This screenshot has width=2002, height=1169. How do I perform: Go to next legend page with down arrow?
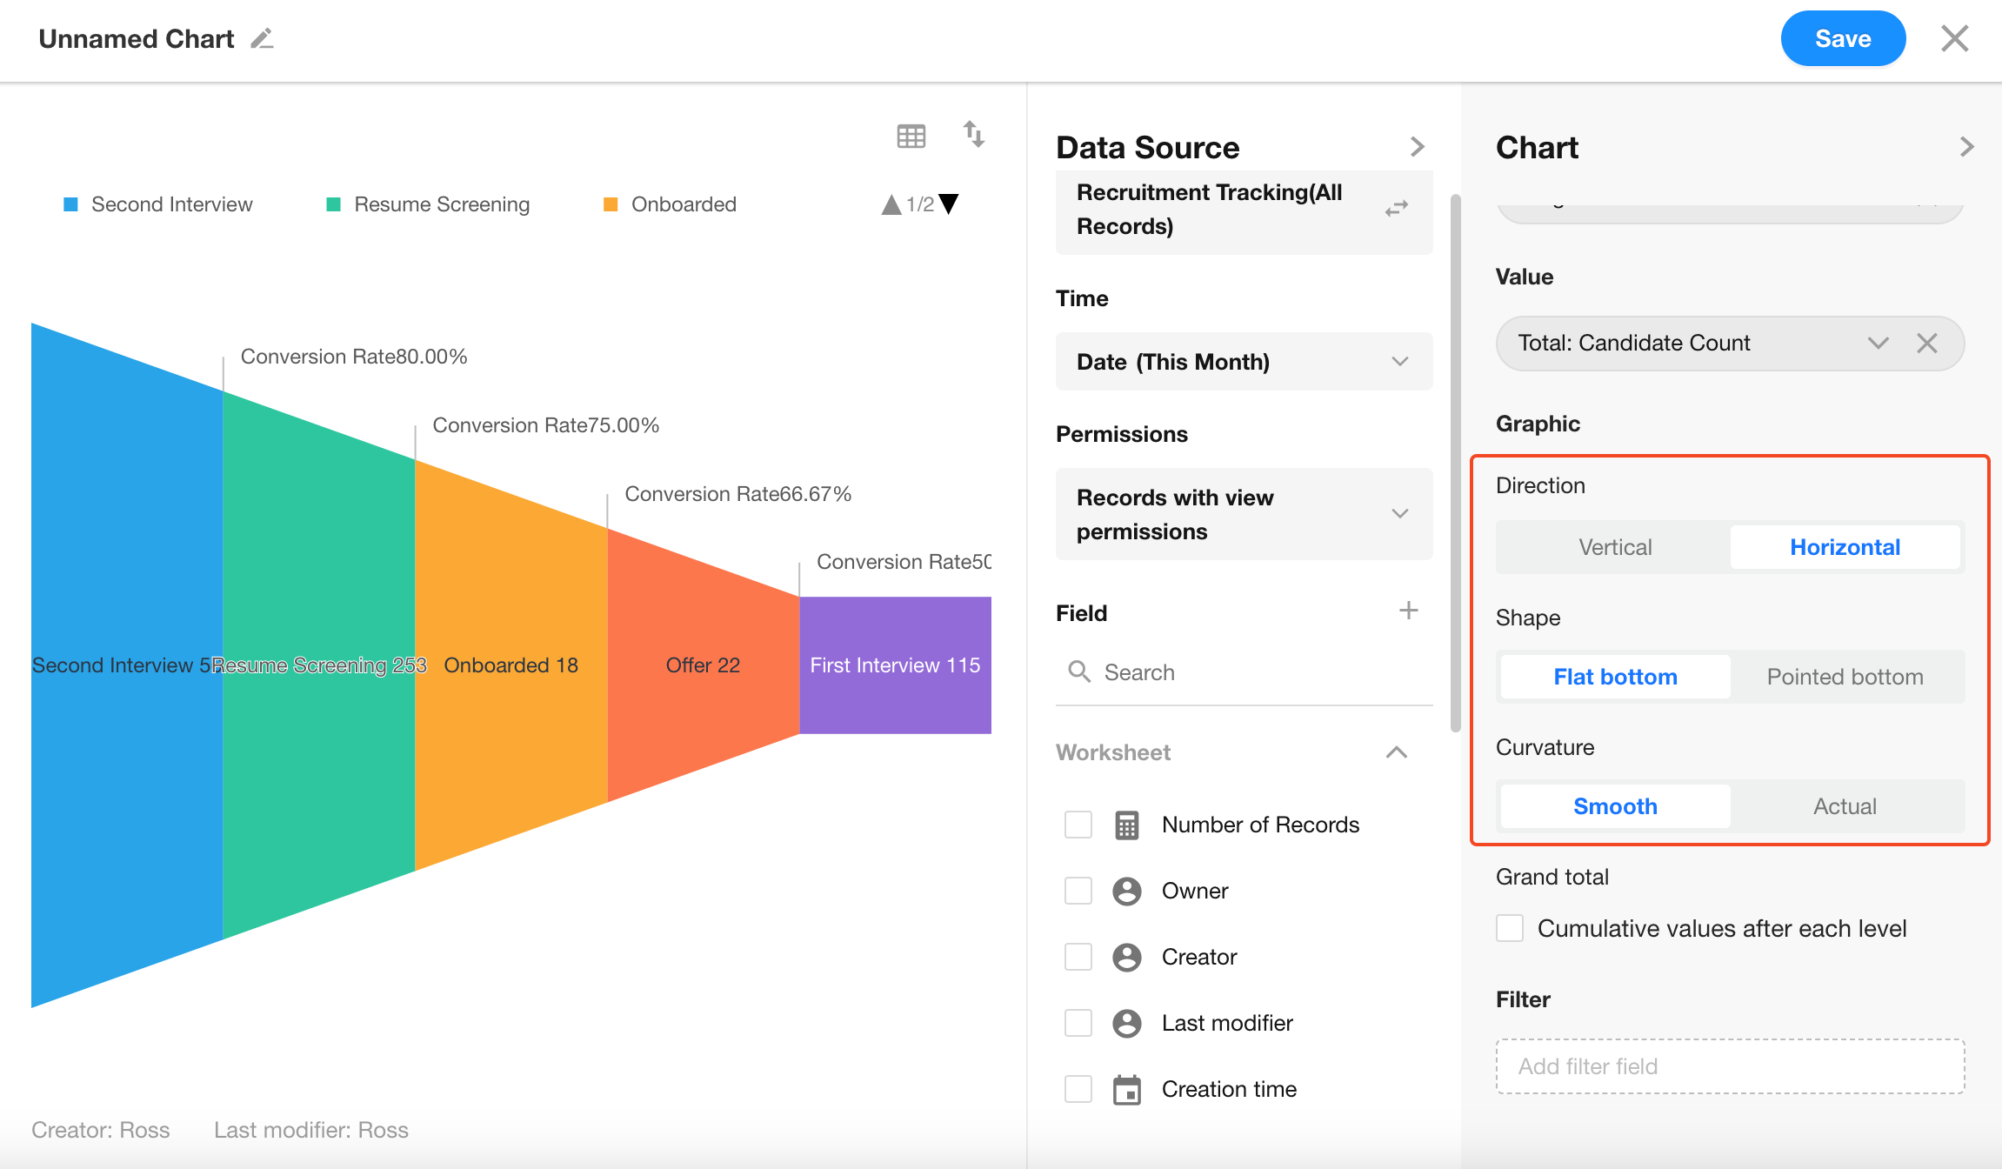pyautogui.click(x=950, y=204)
